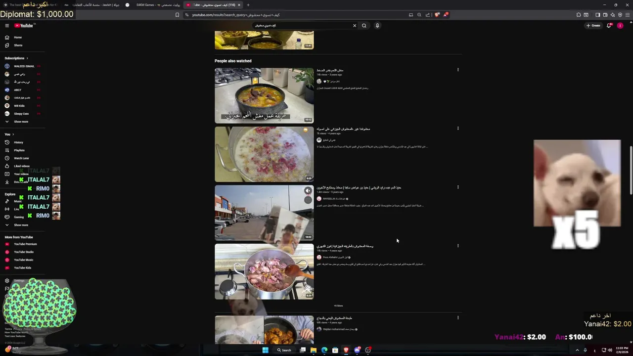The image size is (633, 356).
Task: Click the taskbar Search box
Action: 284,350
